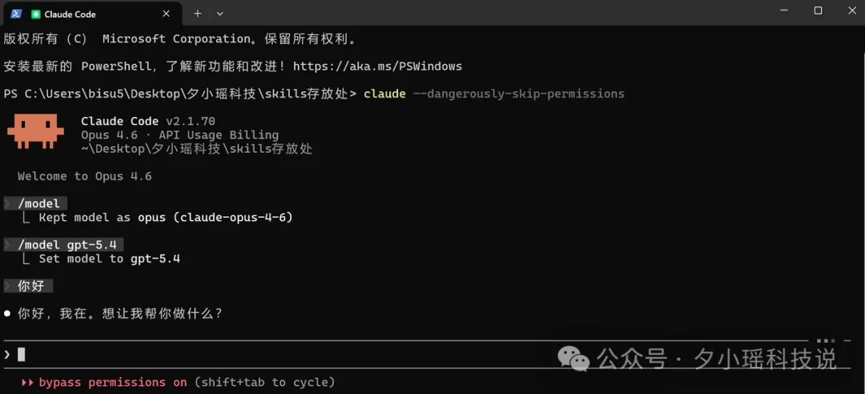Click the PowerShell icon in title bar
865x394 pixels.
click(x=16, y=14)
